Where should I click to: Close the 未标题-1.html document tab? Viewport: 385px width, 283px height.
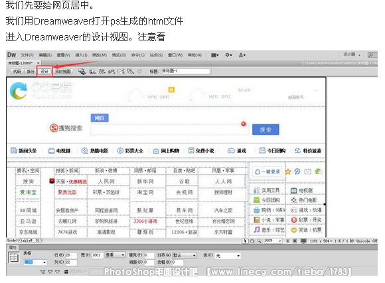click(x=38, y=63)
